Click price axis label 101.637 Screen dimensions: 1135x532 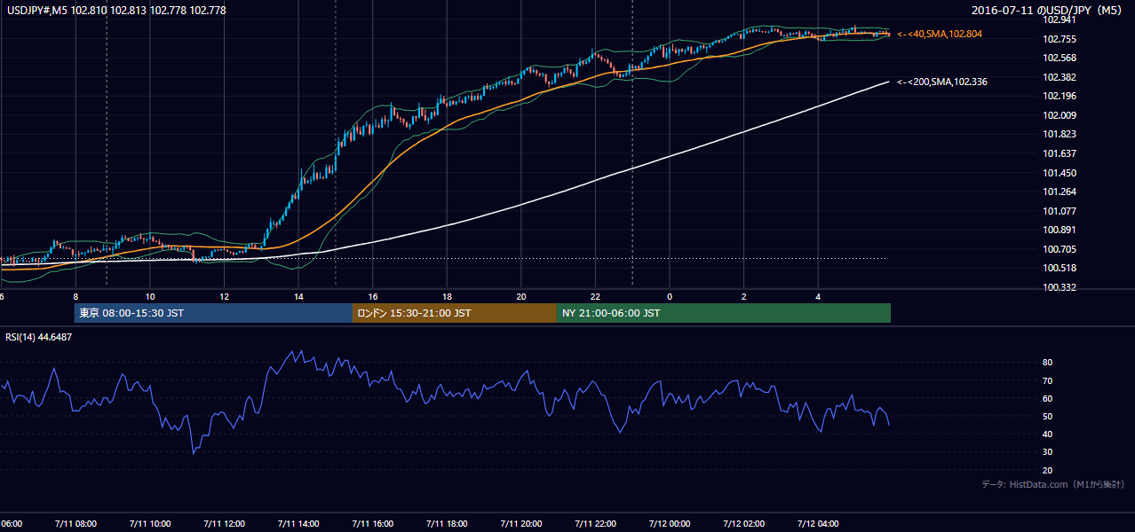click(1060, 153)
